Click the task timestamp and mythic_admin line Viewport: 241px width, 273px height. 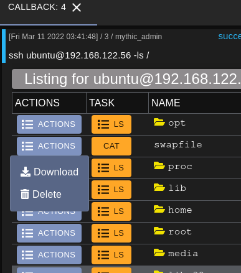click(85, 37)
